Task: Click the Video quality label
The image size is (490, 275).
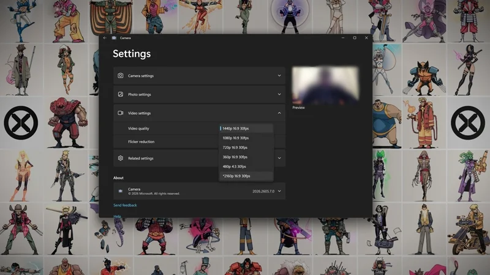Action: [138, 128]
